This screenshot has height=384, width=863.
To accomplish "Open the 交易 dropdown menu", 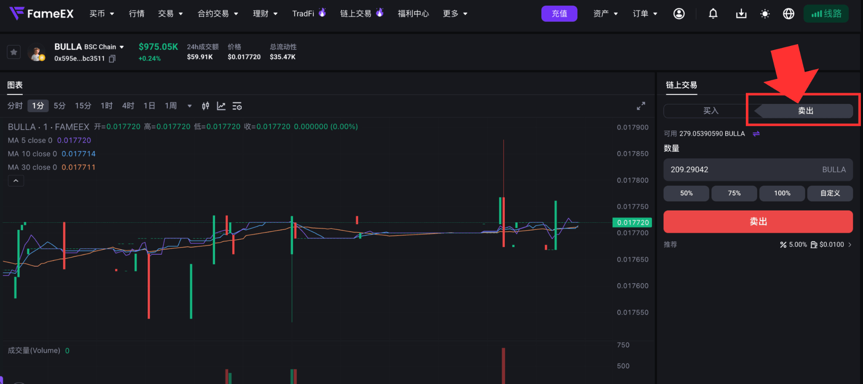I will 171,14.
